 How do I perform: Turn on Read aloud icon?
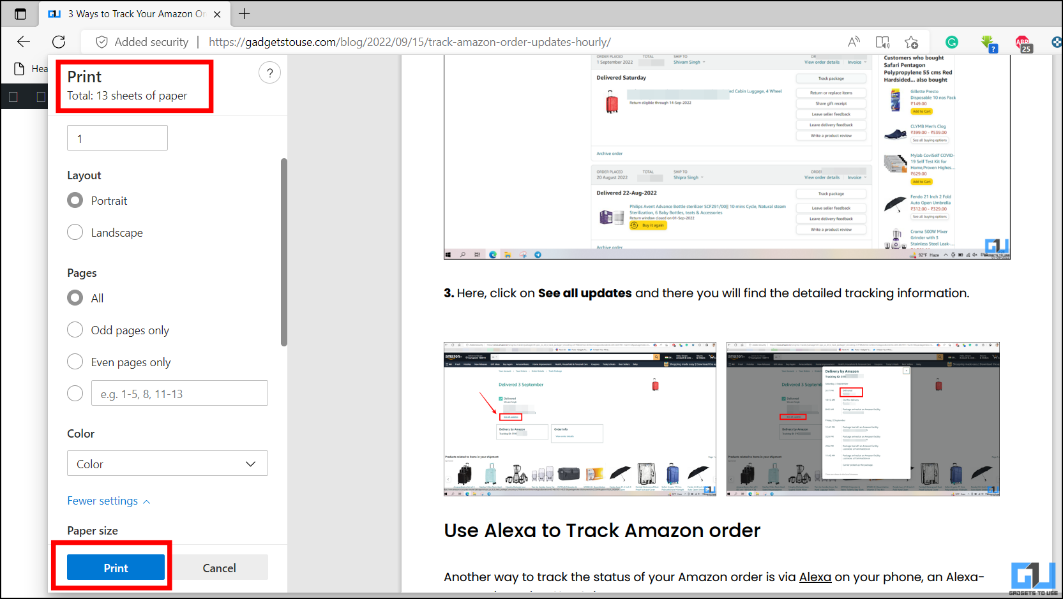[854, 42]
